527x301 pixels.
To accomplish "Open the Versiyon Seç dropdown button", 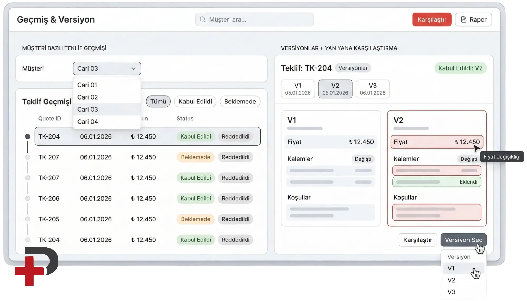I will pos(463,240).
